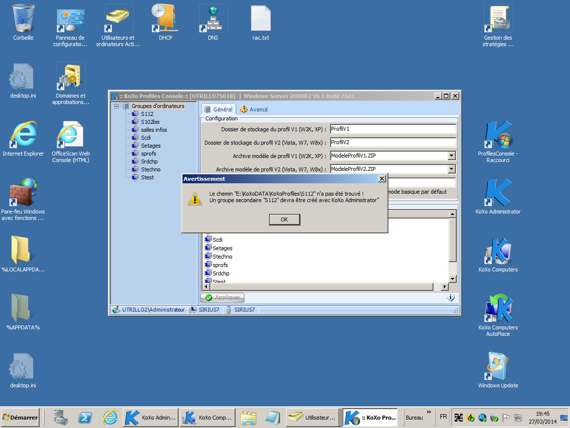Collapse the Groupes d'ordinateurs tree node
Viewport: 570px width, 428px height.
(116, 107)
